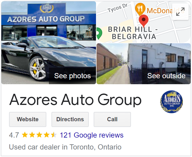Click Used car dealer in Toronto text
Viewport: 192px width, 157px height.
tap(65, 147)
